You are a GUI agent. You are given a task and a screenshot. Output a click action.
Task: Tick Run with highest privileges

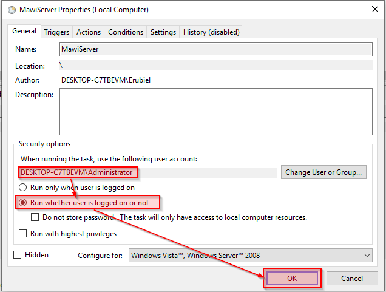(x=23, y=234)
